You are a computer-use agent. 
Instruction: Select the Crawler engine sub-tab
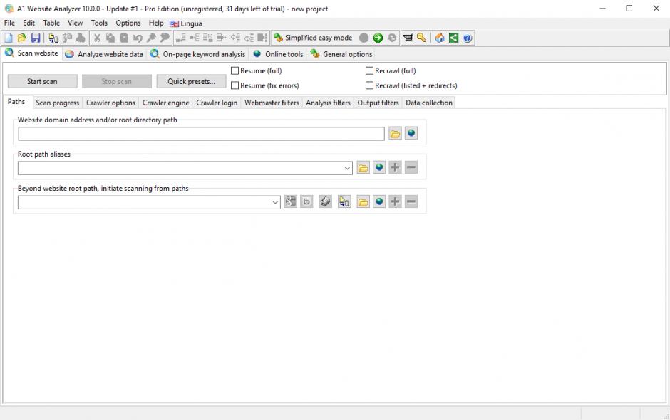[x=166, y=103]
